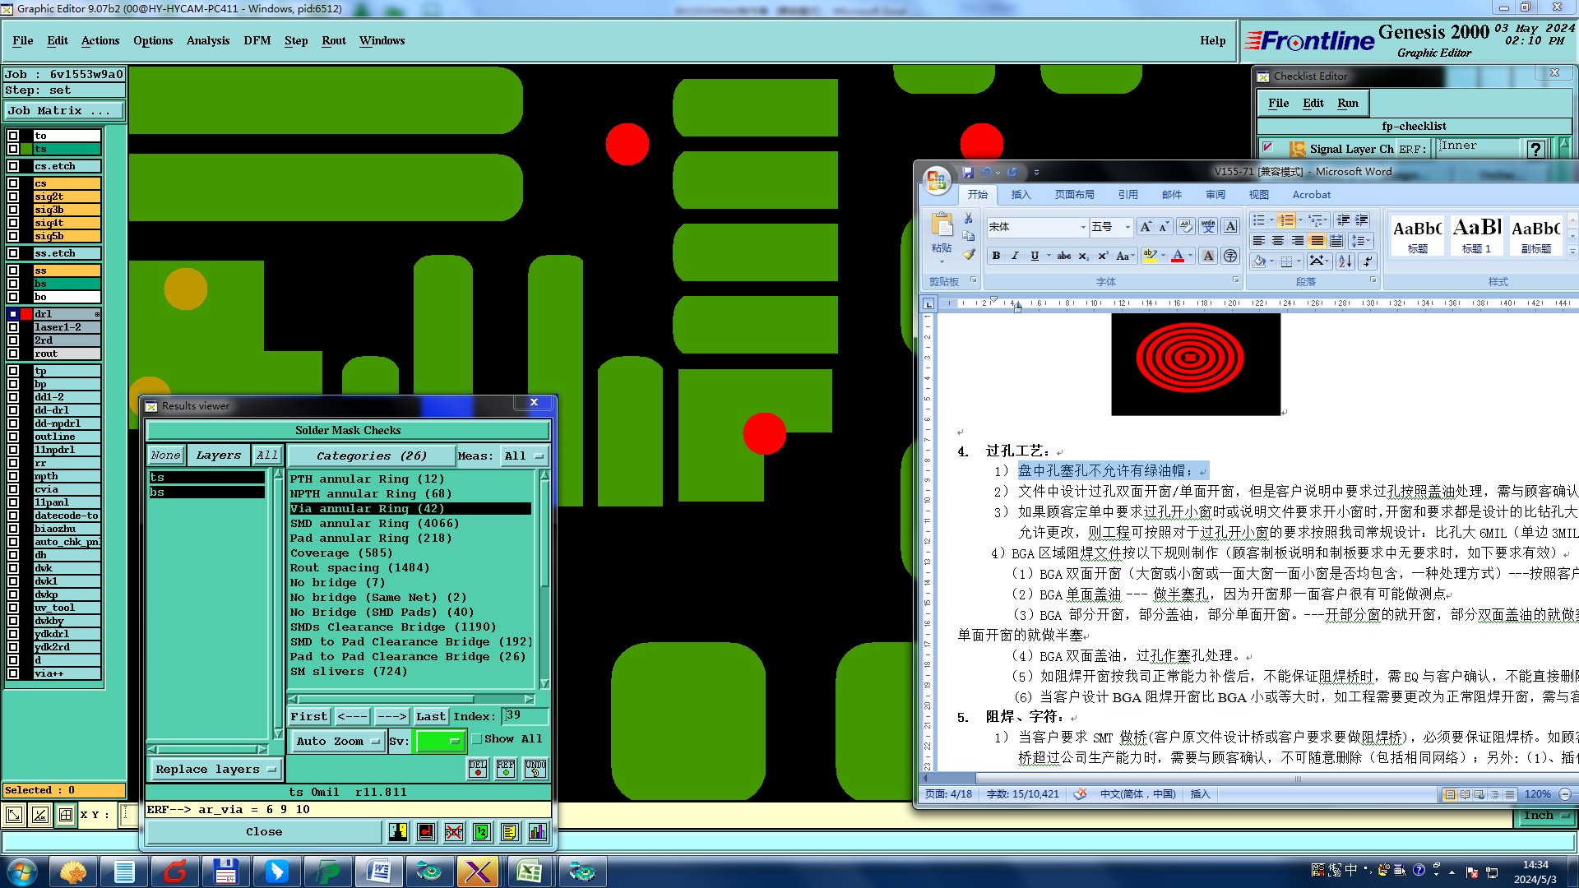Toggle the checkbox beside the ts layer
This screenshot has height=888, width=1579.
click(13, 149)
